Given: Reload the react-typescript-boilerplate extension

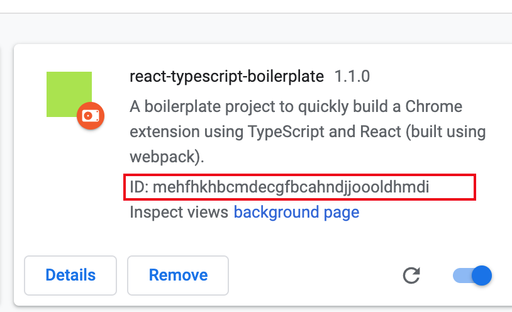Looking at the screenshot, I should click(x=411, y=276).
